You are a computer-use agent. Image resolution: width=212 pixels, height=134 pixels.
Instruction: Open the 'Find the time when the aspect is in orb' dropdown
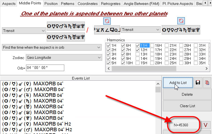coord(52,47)
